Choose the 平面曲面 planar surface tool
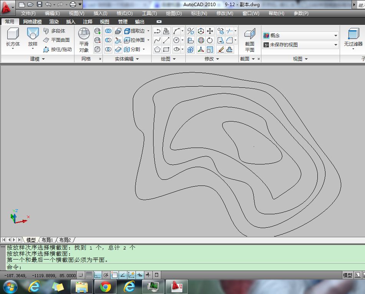The width and height of the screenshot is (365, 294). click(x=56, y=40)
